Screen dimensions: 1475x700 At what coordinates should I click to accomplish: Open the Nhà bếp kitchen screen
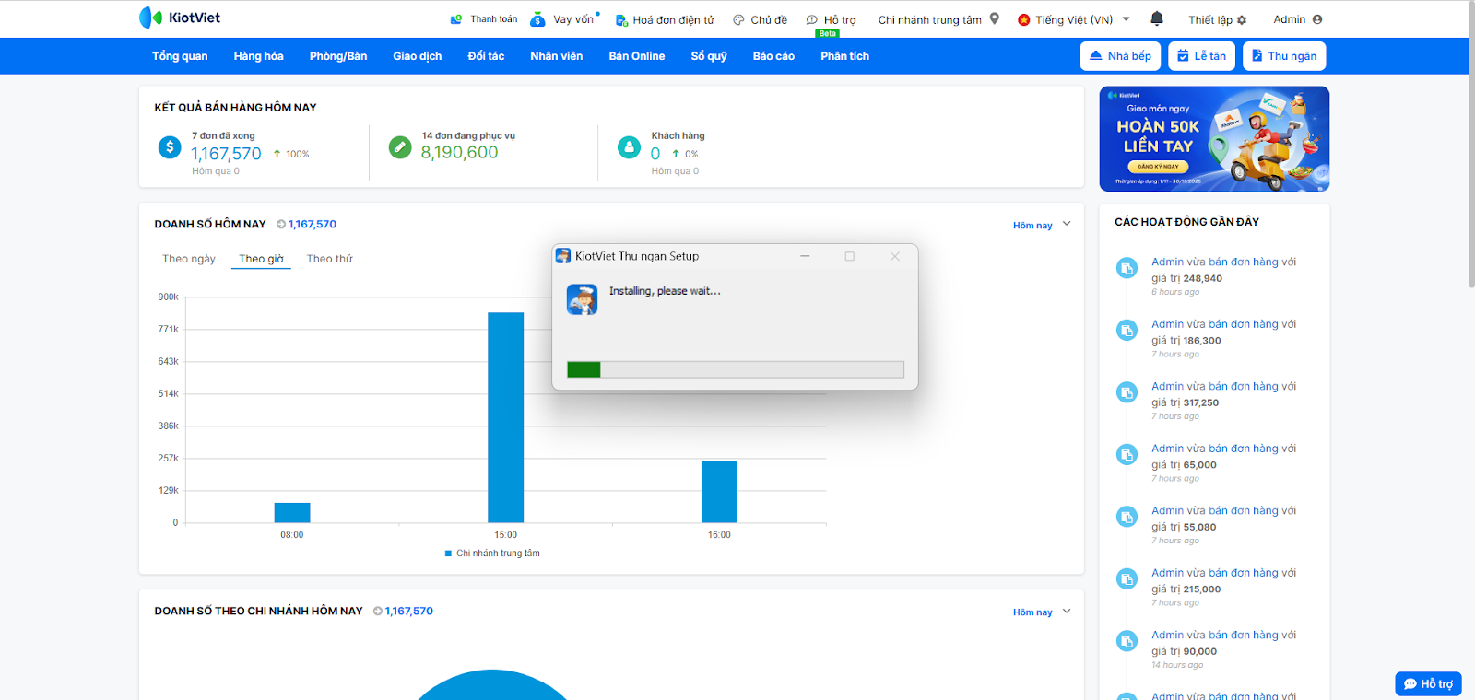[1120, 56]
